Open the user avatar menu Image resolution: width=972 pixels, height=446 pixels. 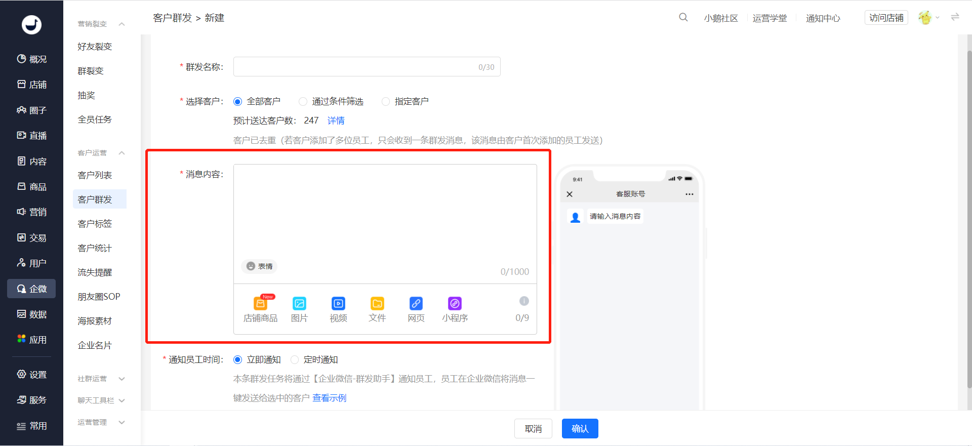click(928, 18)
